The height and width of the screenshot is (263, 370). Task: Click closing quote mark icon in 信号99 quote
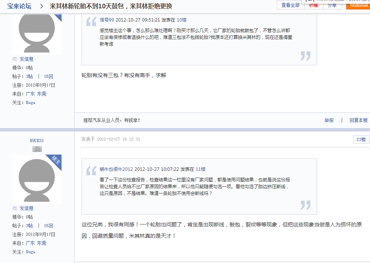[305, 56]
